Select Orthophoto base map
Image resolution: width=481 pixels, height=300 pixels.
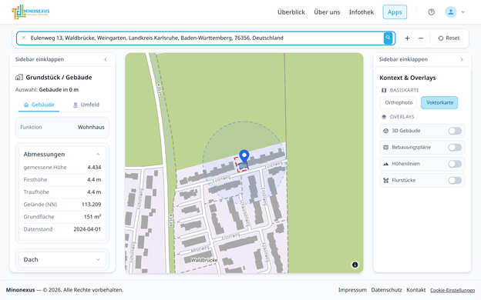click(x=399, y=102)
